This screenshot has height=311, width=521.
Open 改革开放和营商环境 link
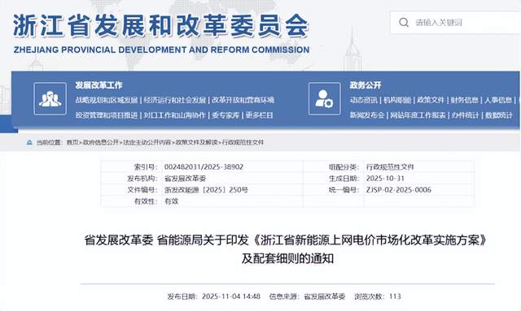[x=243, y=100]
